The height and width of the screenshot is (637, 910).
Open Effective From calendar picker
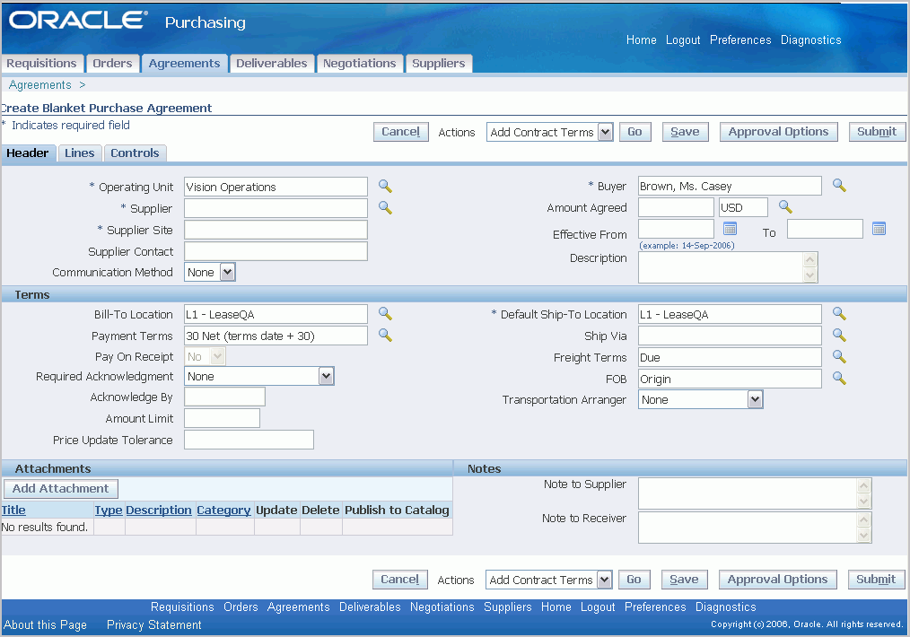(731, 228)
